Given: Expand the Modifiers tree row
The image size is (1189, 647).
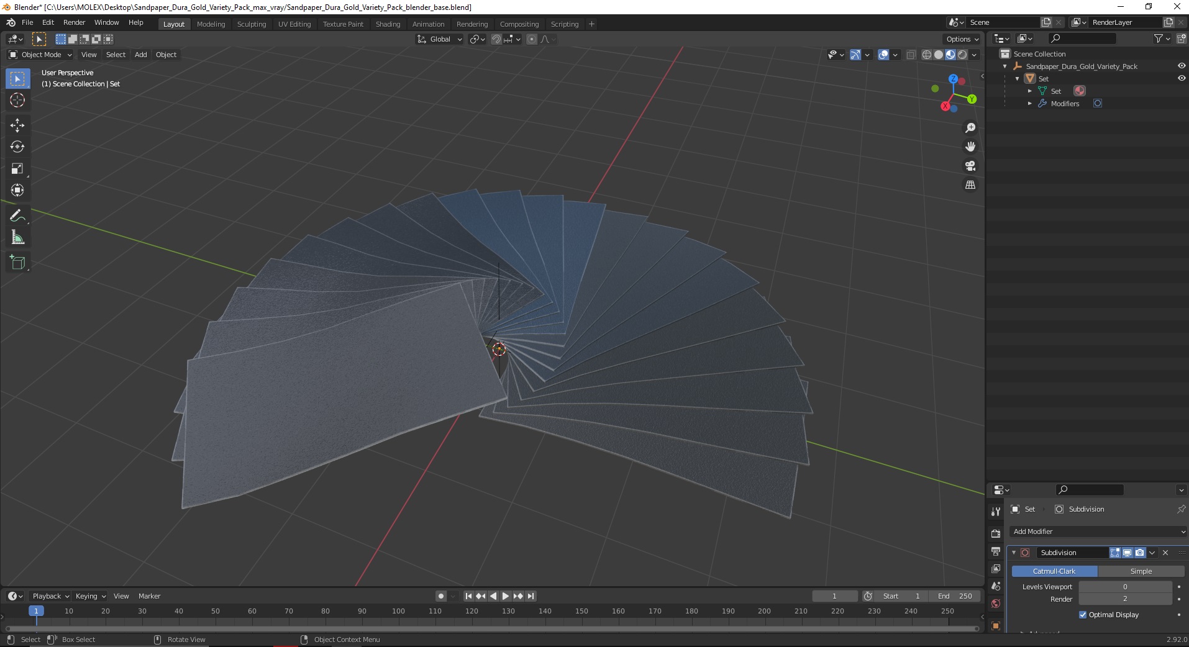Looking at the screenshot, I should (1029, 104).
